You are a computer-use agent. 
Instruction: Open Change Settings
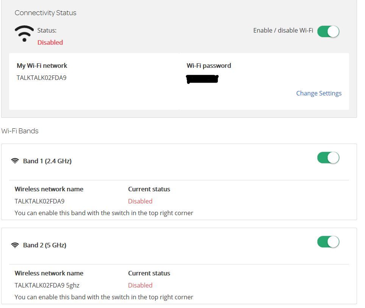tap(319, 93)
